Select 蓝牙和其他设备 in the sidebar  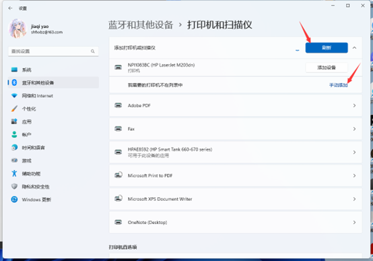click(53, 83)
